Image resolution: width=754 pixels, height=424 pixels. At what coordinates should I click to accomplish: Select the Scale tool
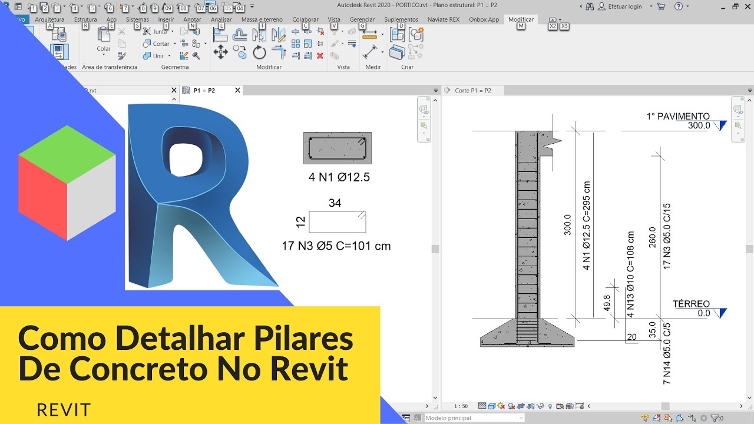tap(307, 44)
